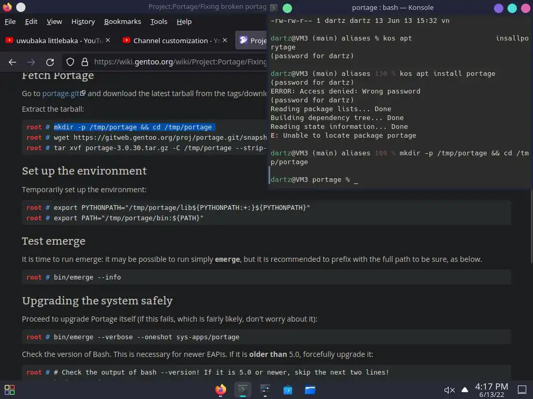
Task: Click the export PYTHONPATH command line
Action: 182,207
